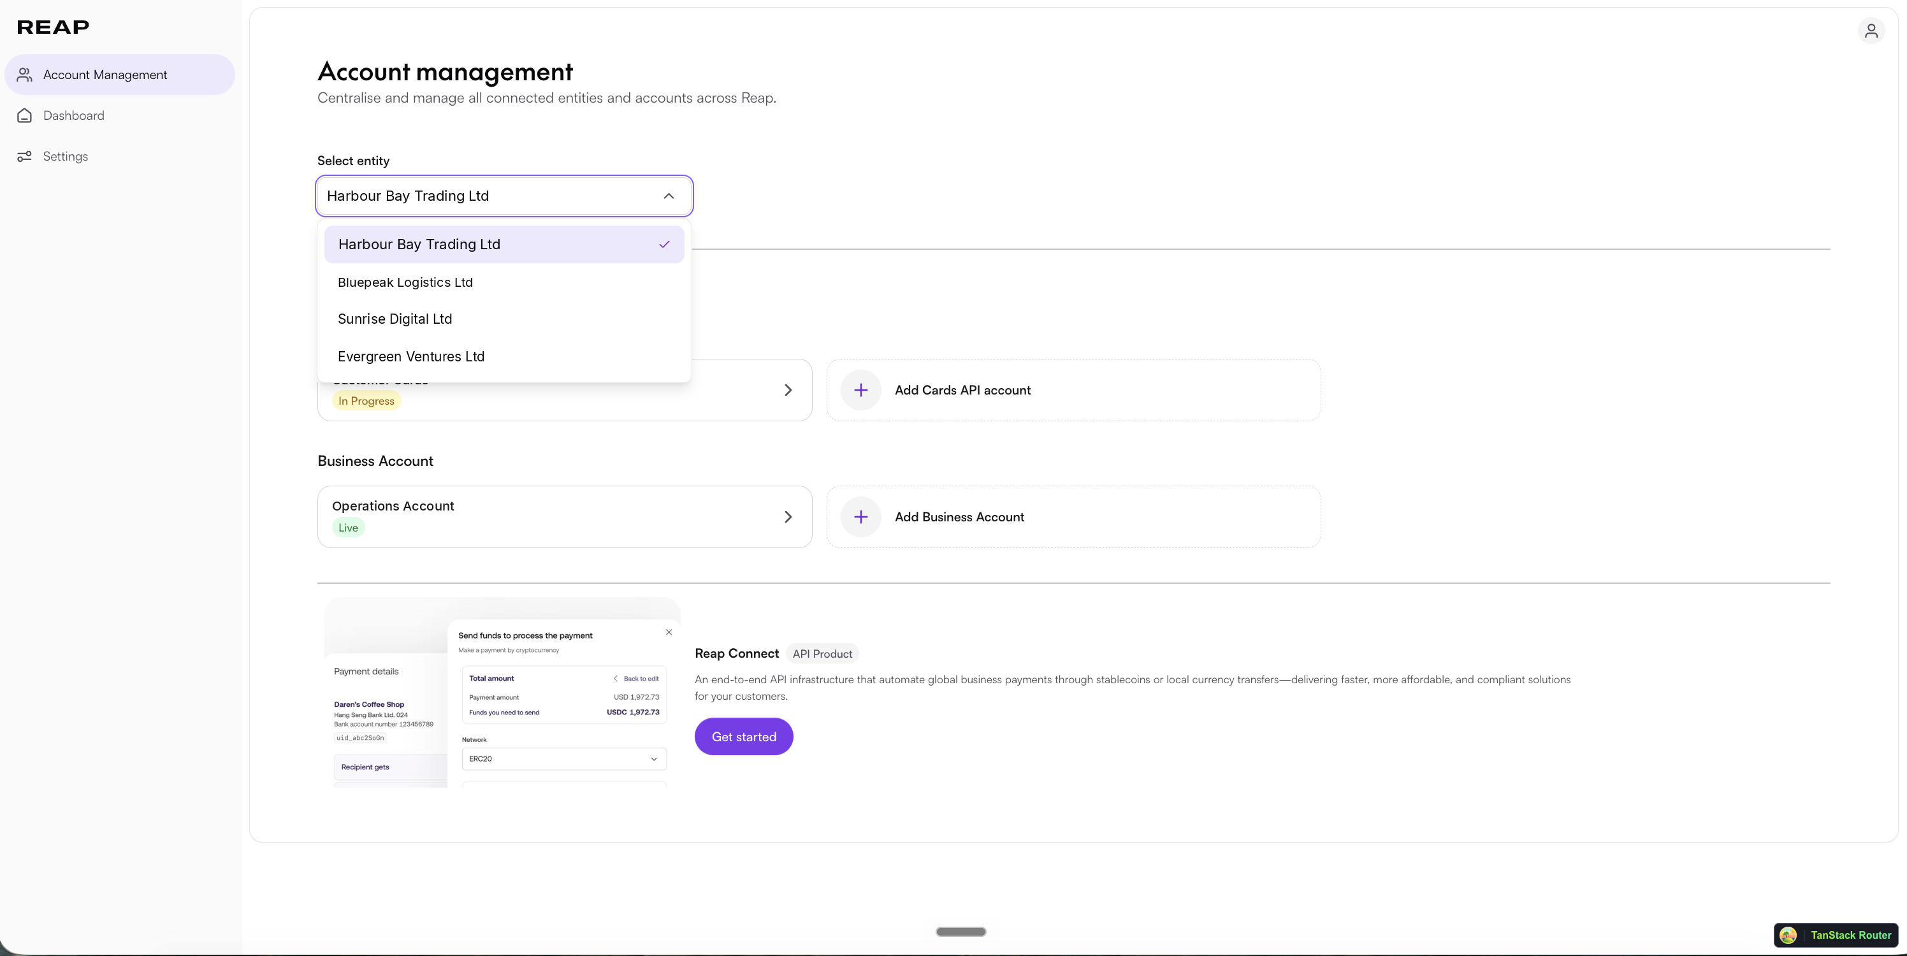The height and width of the screenshot is (956, 1907).
Task: Click the TanStack Router logo icon
Action: [x=1788, y=935]
